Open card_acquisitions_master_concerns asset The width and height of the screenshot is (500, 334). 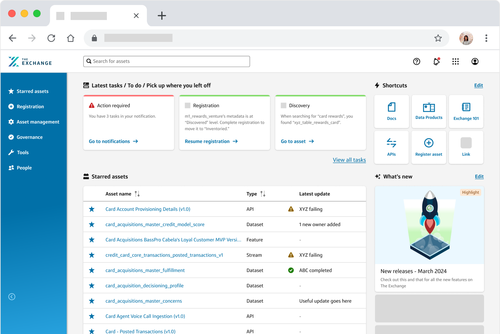coord(144,301)
